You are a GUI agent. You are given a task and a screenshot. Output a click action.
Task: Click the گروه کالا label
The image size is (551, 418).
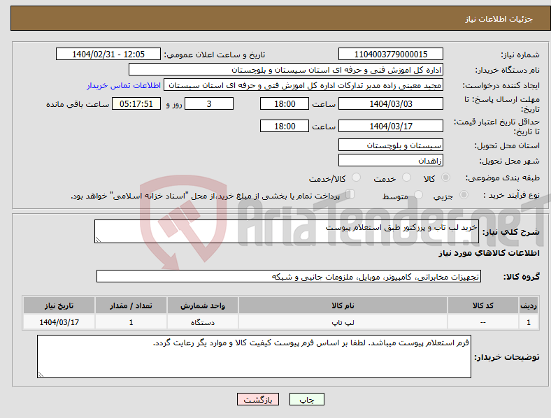(x=522, y=276)
